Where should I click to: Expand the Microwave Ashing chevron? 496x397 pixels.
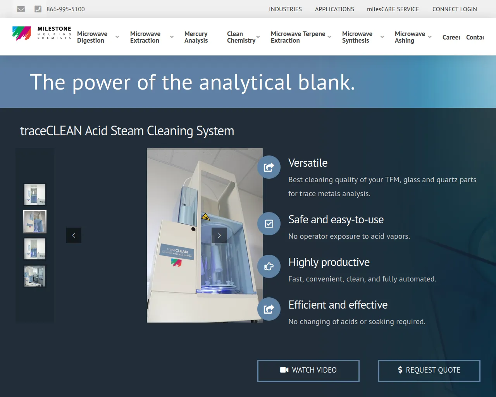pyautogui.click(x=430, y=37)
